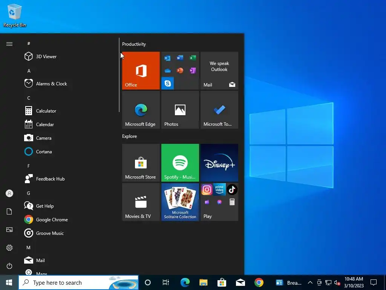Click the Explore group title
Image resolution: width=386 pixels, height=290 pixels.
coord(130,136)
